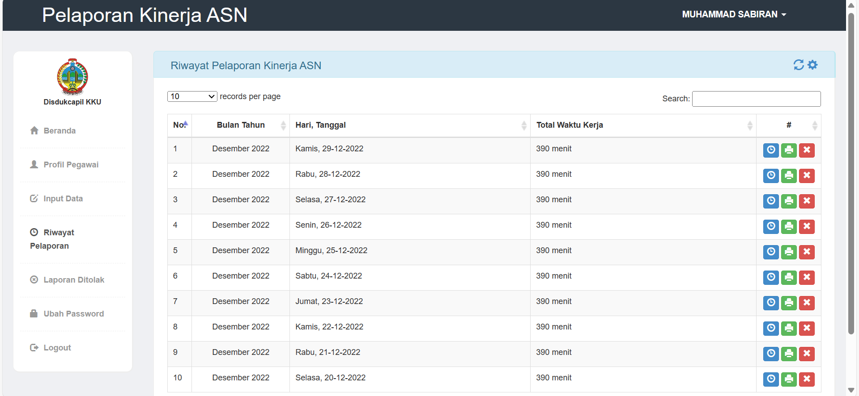Click the Search input field
Viewport: 859px width, 396px height.
[756, 99]
